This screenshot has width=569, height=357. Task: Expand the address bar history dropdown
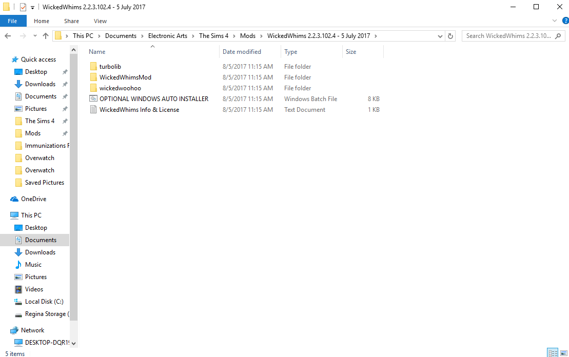click(440, 36)
